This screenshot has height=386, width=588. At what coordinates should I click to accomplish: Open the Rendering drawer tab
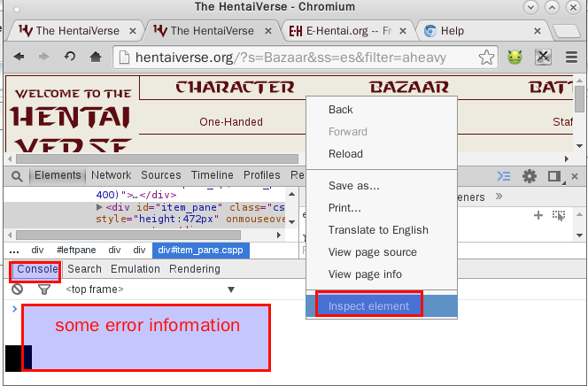coord(195,269)
